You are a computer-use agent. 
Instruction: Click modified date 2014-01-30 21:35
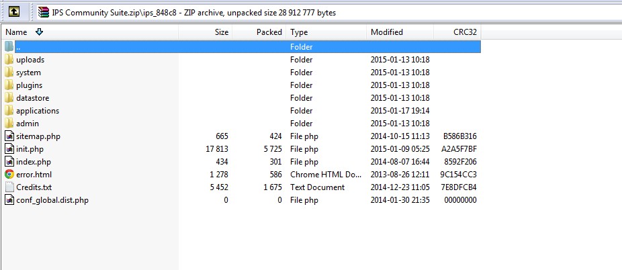[x=400, y=200]
